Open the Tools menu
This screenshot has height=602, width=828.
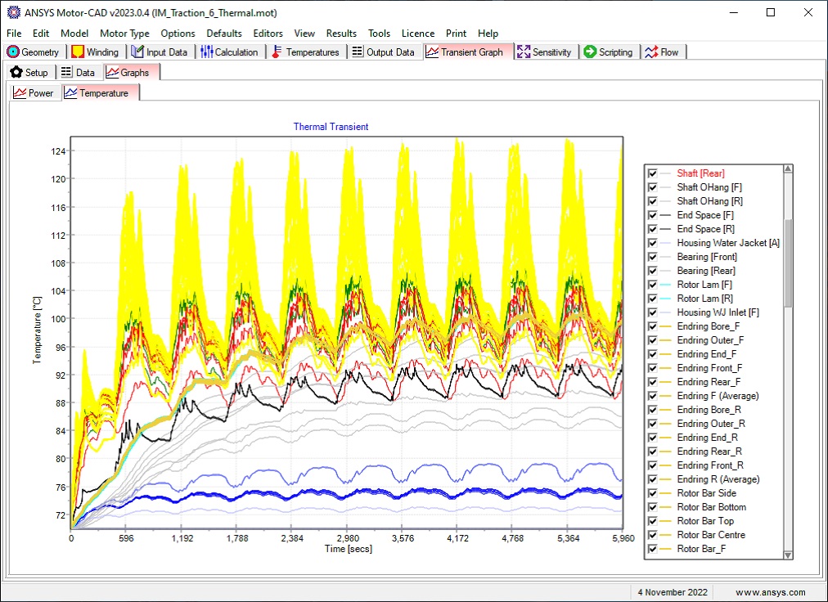[x=379, y=34]
